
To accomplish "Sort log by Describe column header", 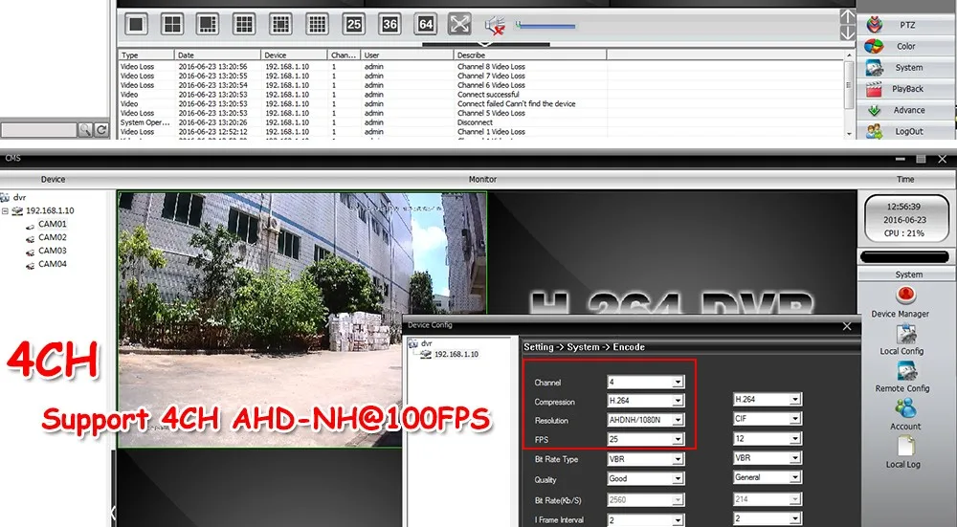I will pyautogui.click(x=530, y=55).
